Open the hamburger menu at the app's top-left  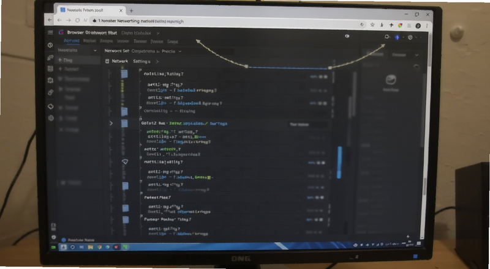pyautogui.click(x=50, y=32)
